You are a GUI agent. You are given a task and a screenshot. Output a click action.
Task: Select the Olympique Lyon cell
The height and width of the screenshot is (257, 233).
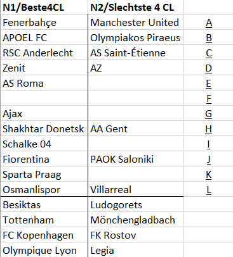point(44,250)
